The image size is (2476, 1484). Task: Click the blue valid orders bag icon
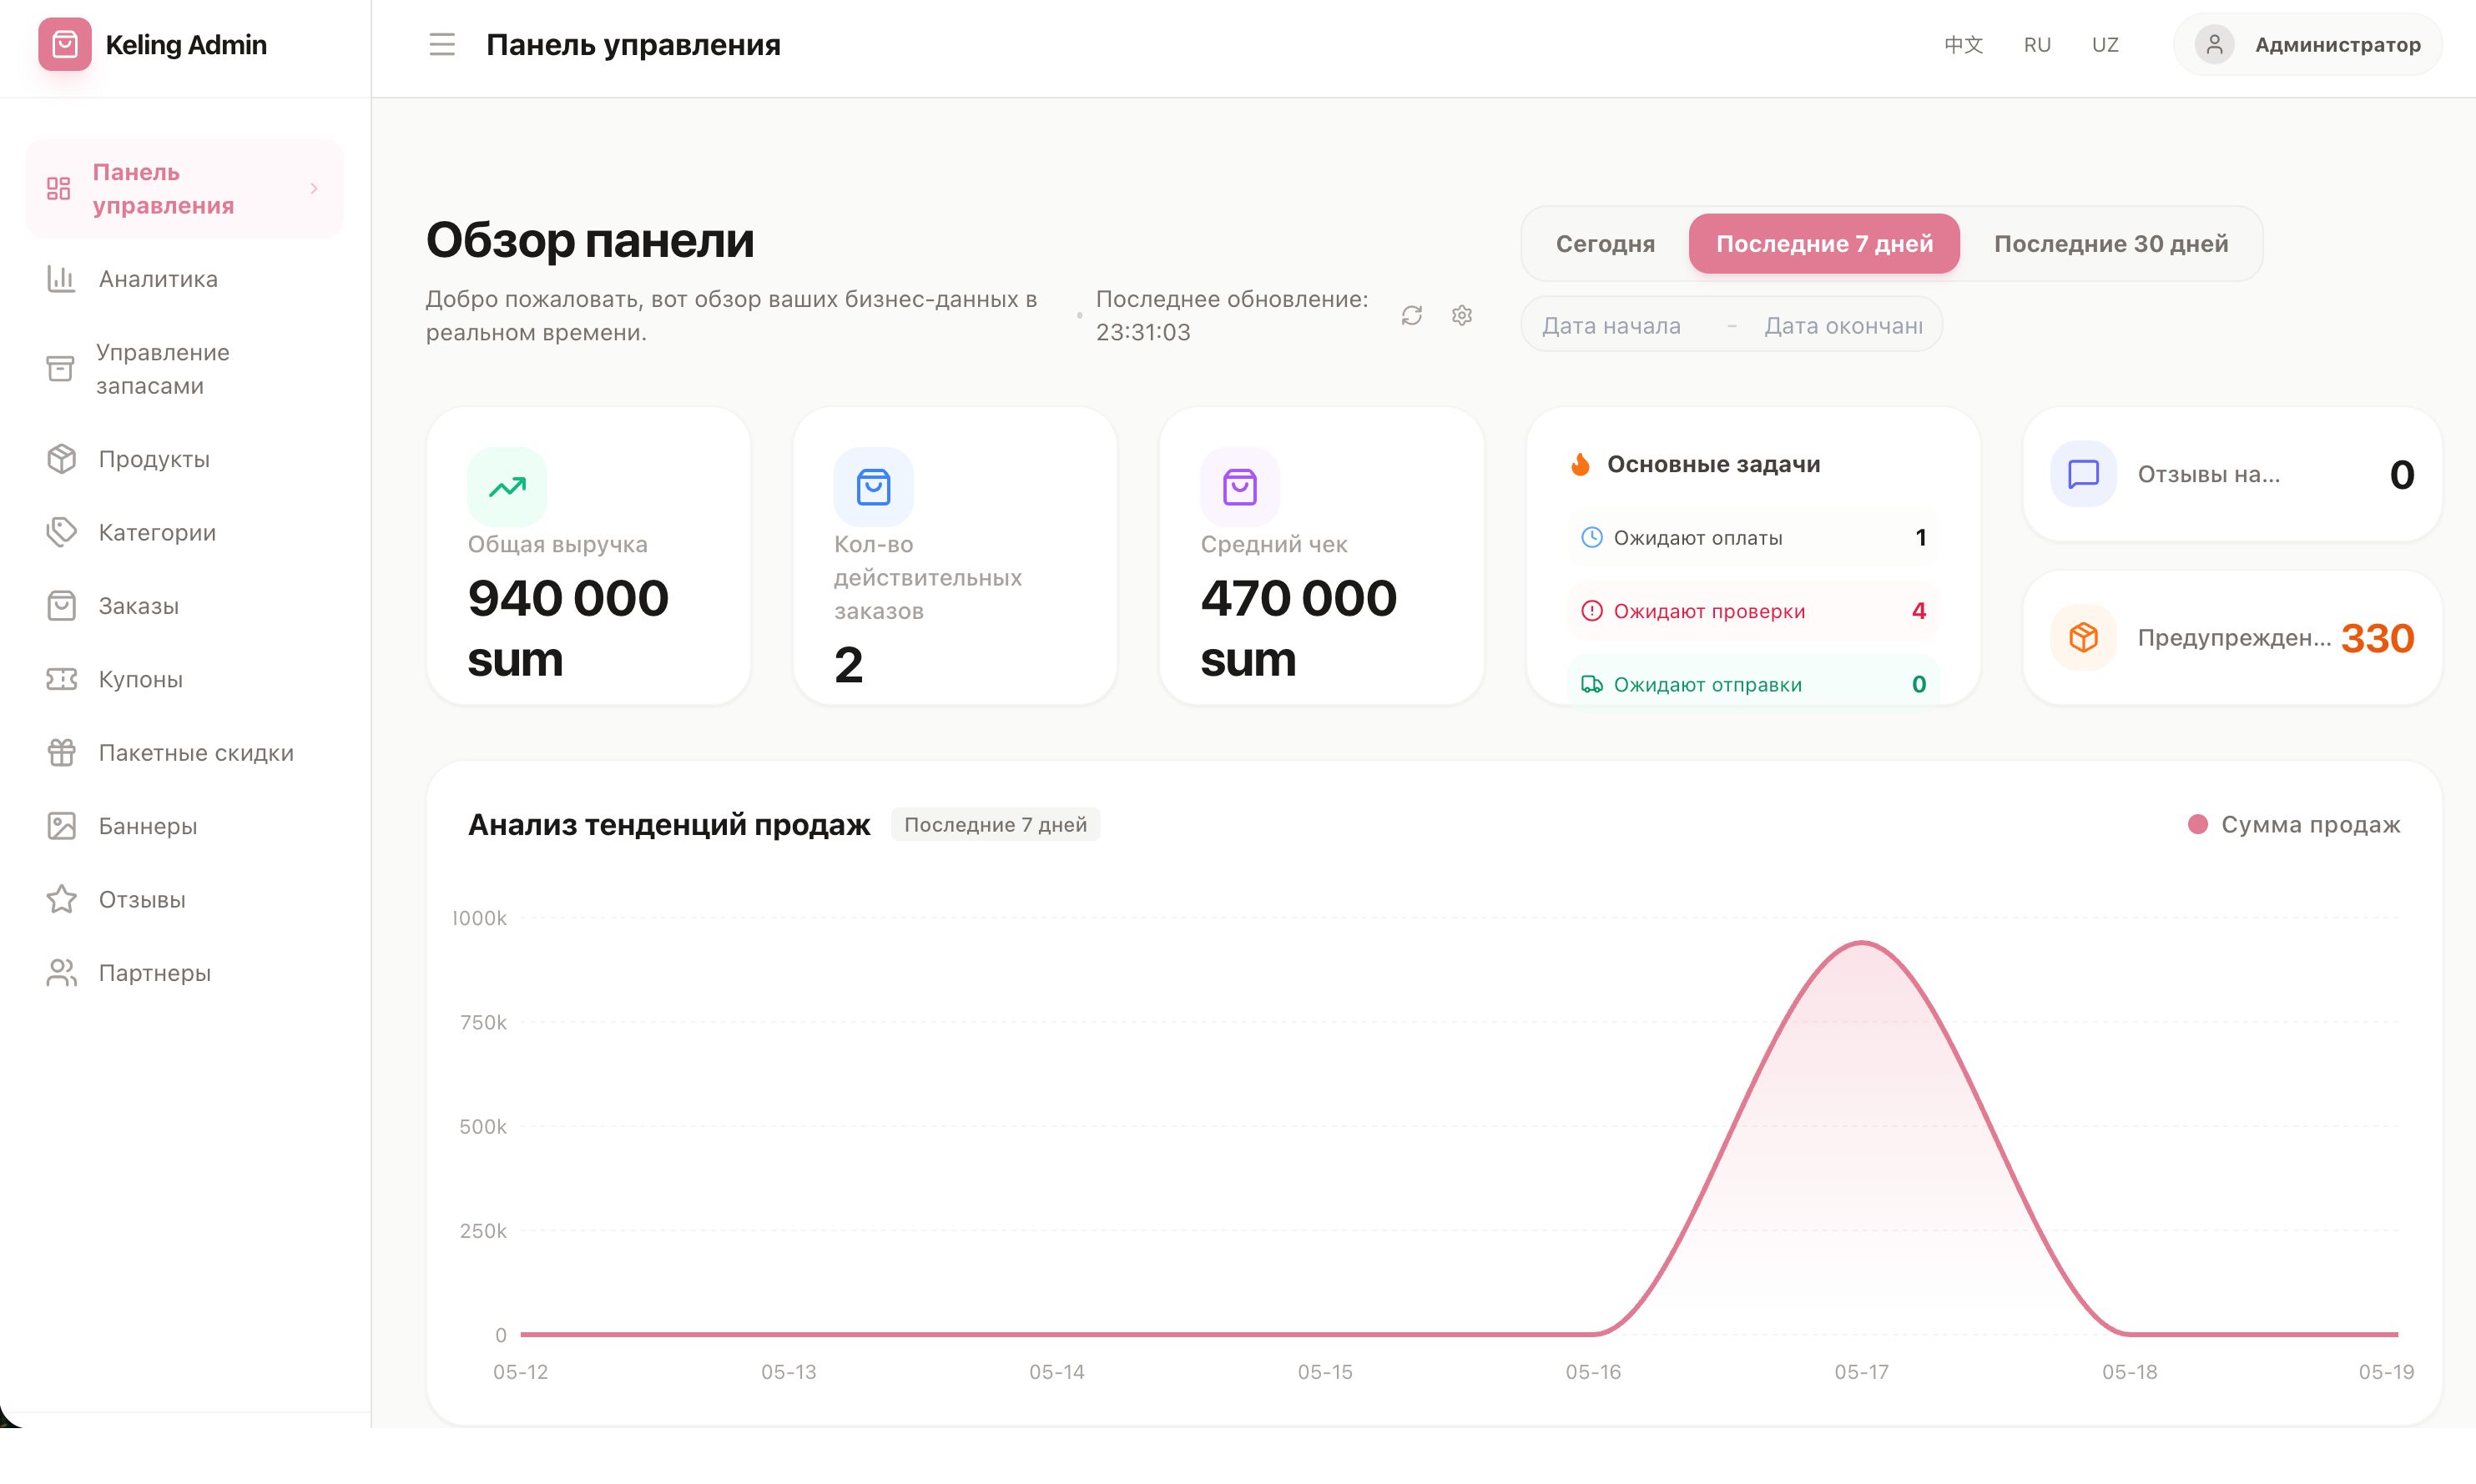(872, 487)
